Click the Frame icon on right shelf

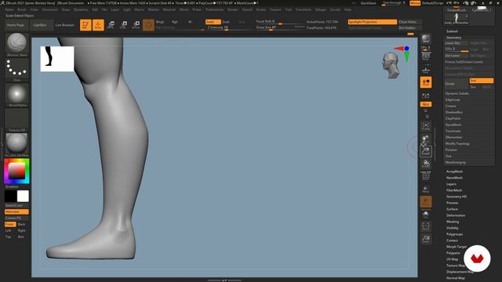tap(426, 126)
